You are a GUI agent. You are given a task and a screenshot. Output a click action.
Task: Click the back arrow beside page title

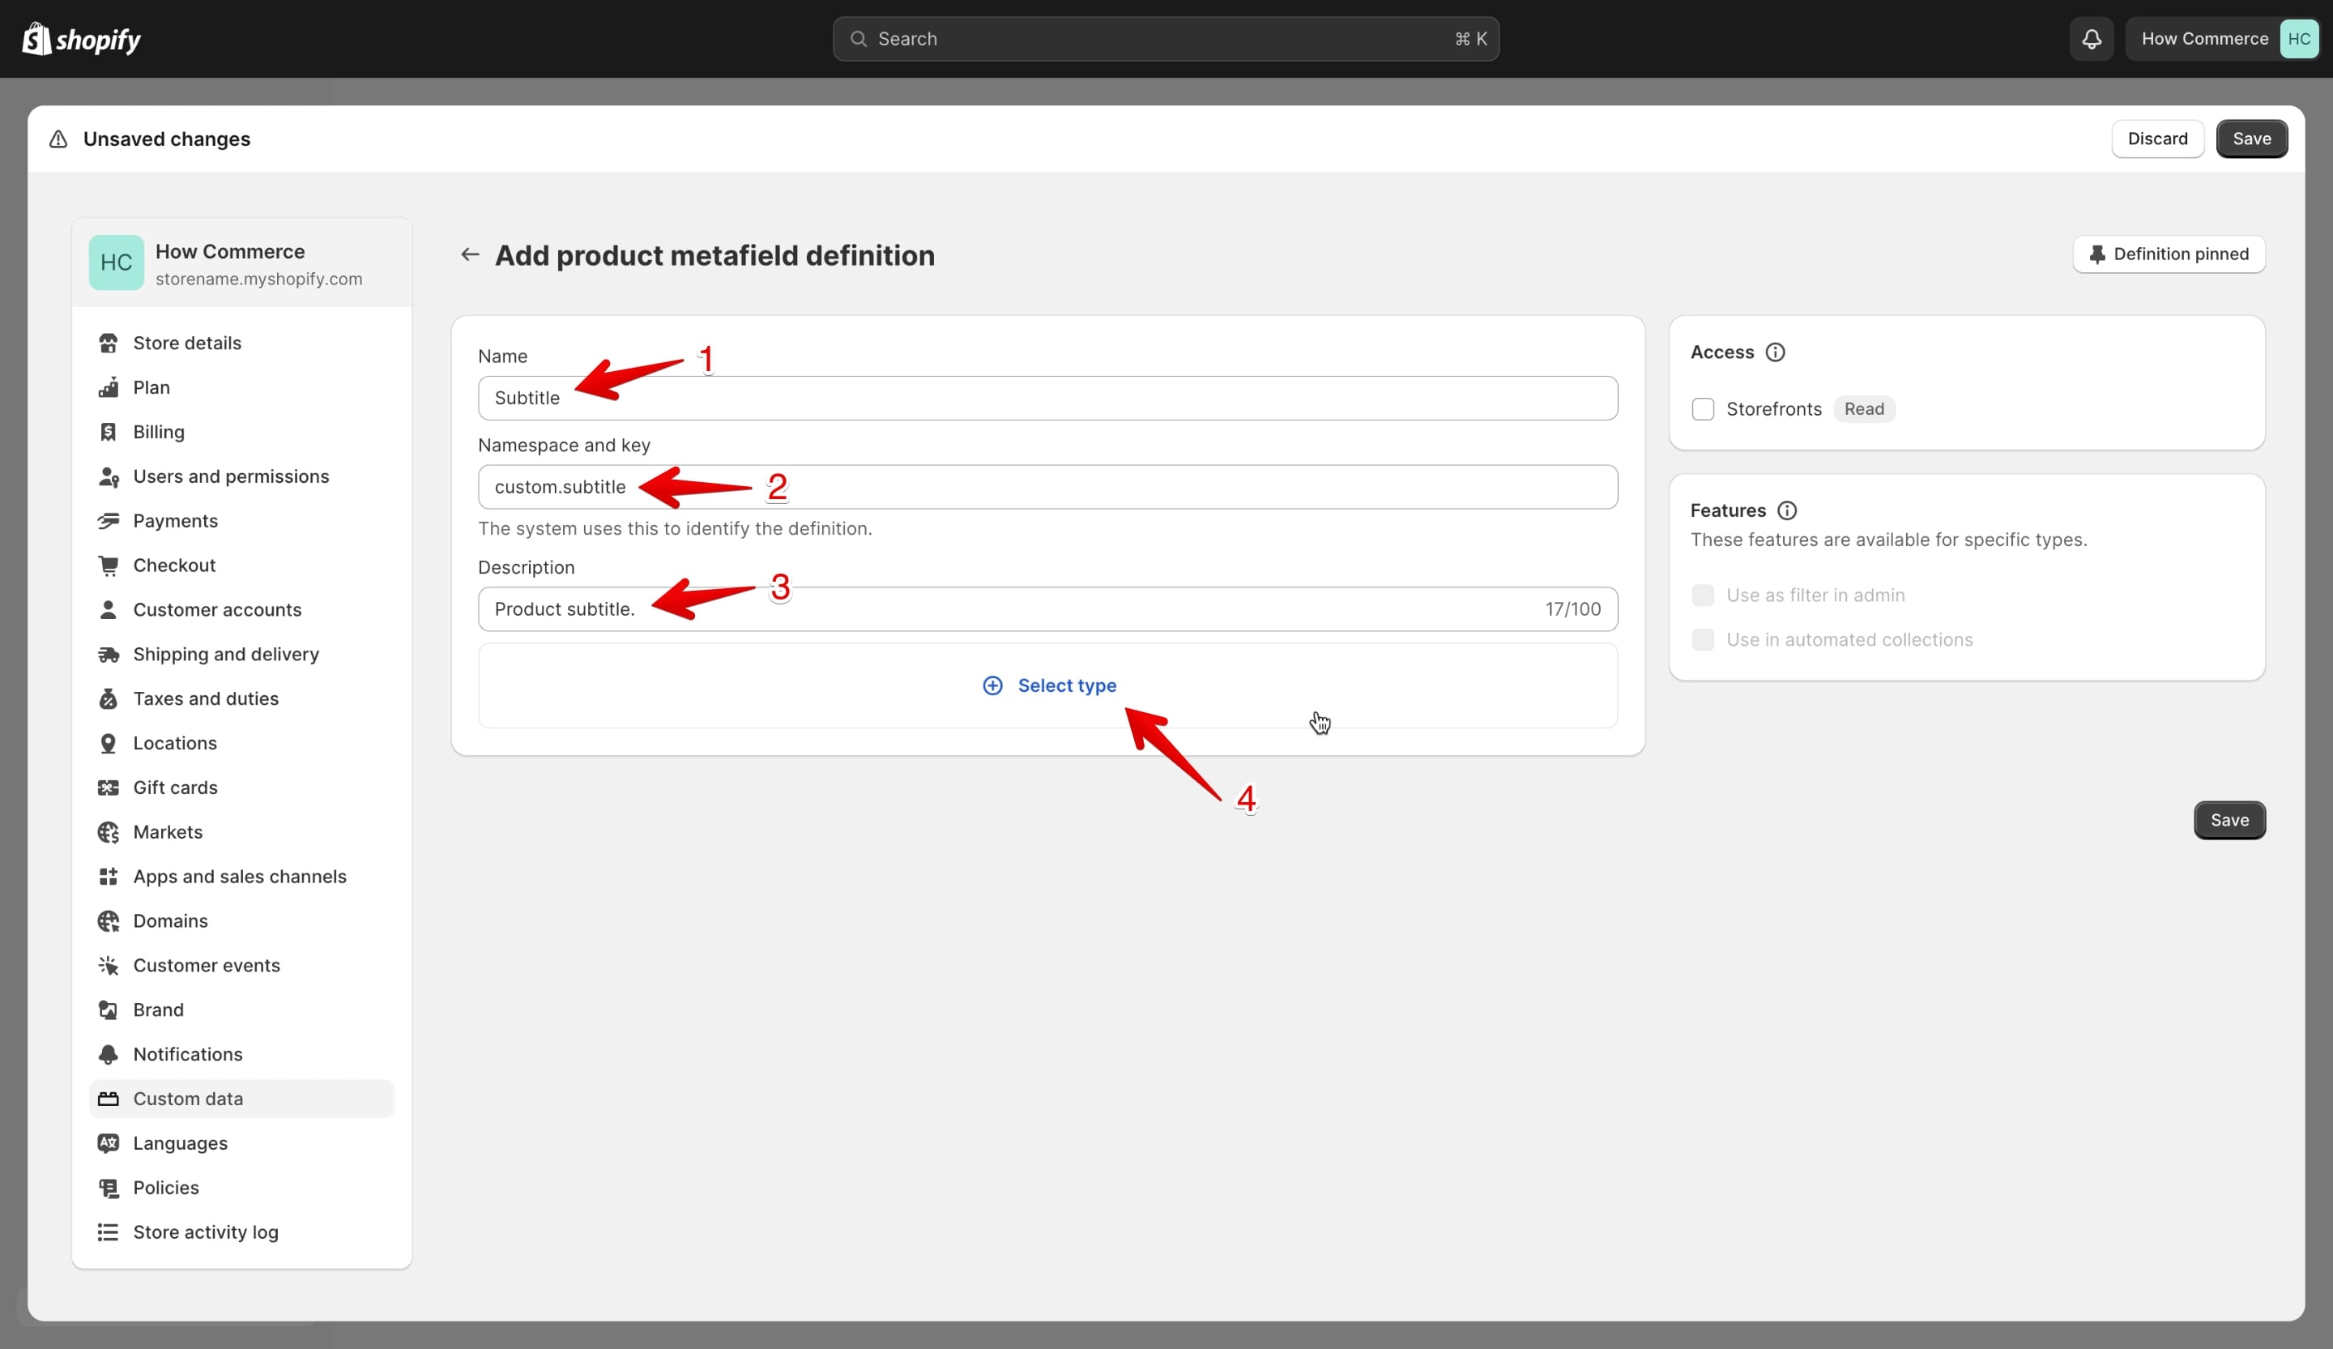coord(471,254)
